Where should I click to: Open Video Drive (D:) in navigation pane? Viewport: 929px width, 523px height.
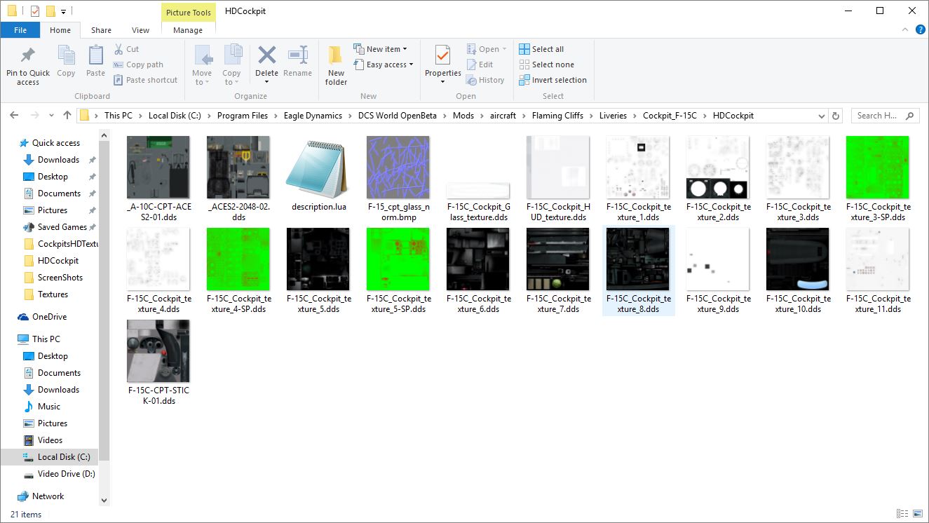(x=67, y=474)
